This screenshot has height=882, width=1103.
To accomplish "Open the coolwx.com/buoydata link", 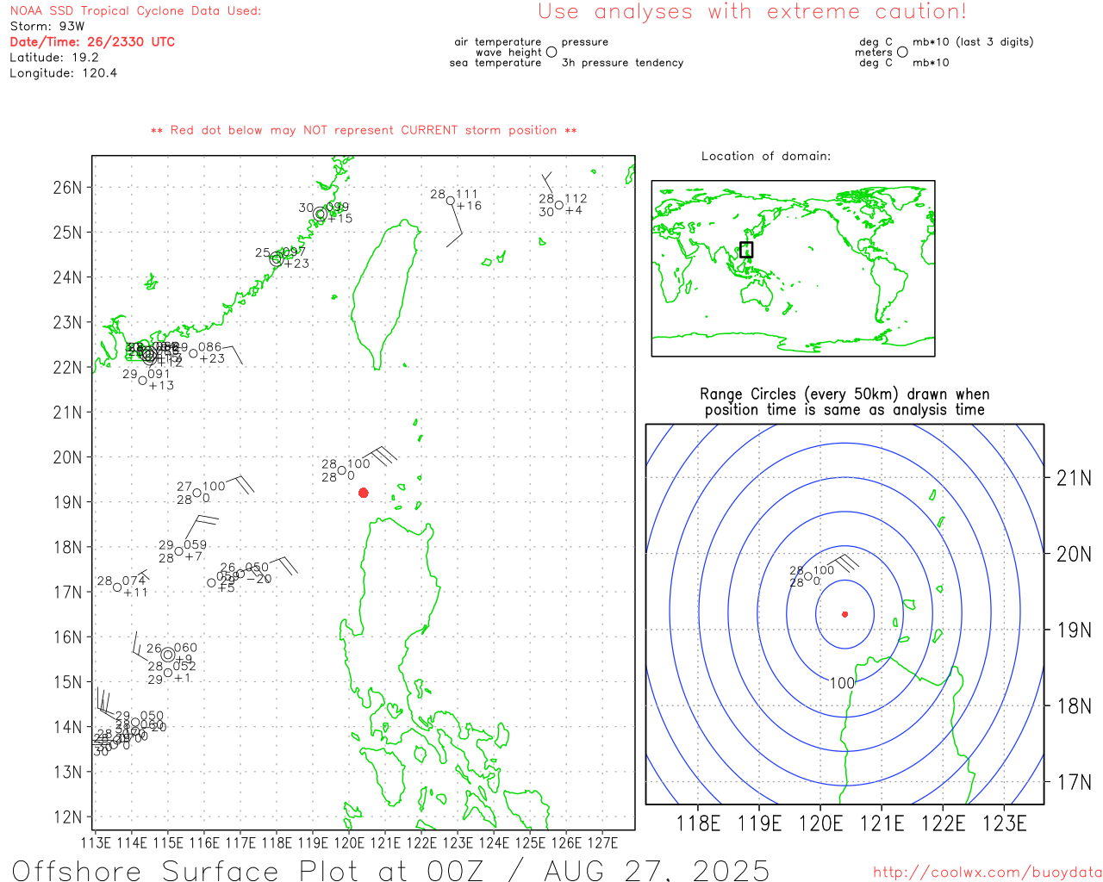I will click(x=988, y=873).
